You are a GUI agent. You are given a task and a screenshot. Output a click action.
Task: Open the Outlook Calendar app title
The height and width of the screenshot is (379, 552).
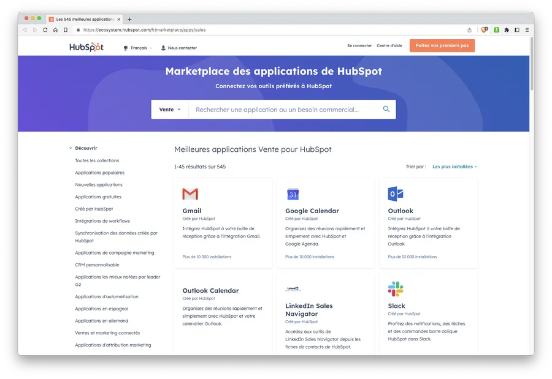(x=210, y=290)
